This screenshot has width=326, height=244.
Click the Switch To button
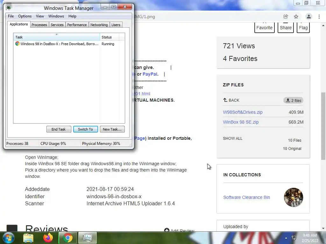tap(85, 129)
